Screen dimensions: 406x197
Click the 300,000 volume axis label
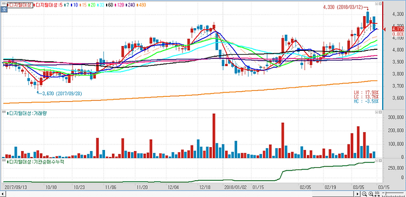[x=396, y=117]
